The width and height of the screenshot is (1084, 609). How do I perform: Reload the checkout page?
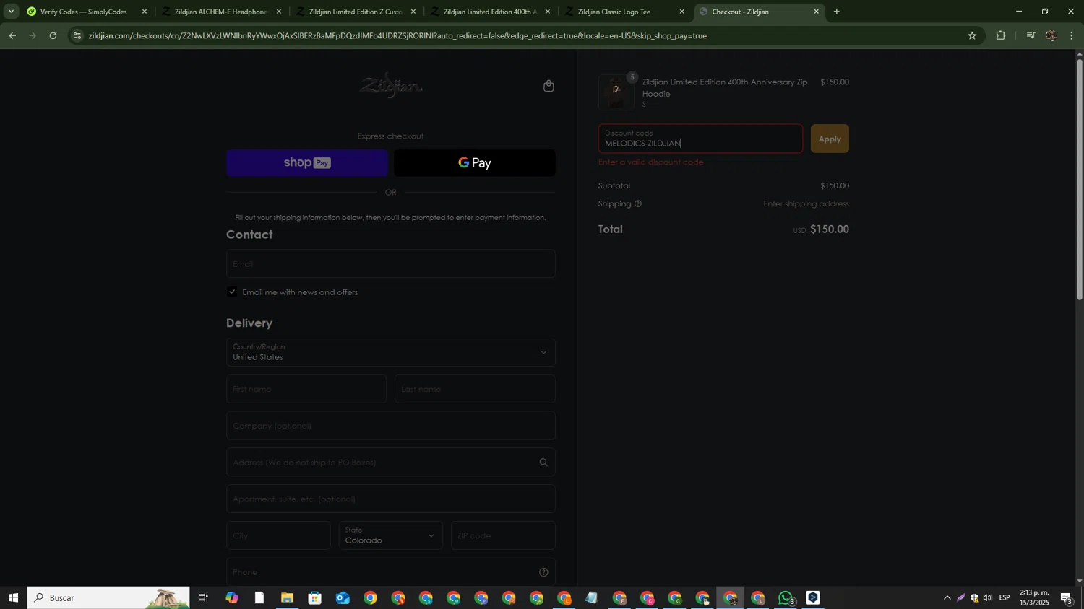(x=53, y=35)
